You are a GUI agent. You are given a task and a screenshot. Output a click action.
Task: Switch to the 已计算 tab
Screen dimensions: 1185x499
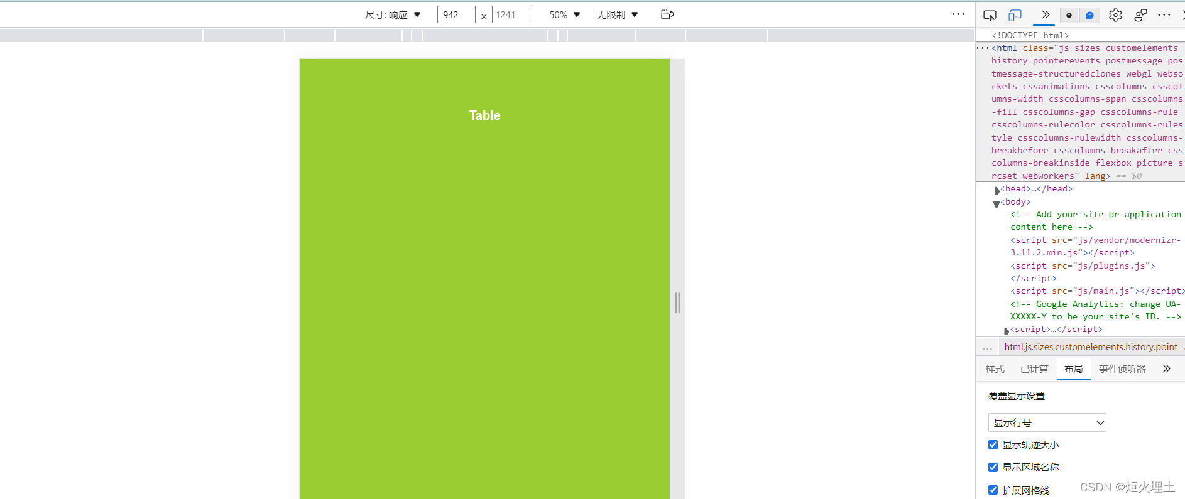pos(1034,369)
